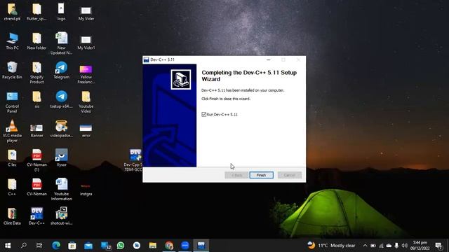Open weather widget showing 11°C Mostly clear
The image size is (449, 252).
331,246
